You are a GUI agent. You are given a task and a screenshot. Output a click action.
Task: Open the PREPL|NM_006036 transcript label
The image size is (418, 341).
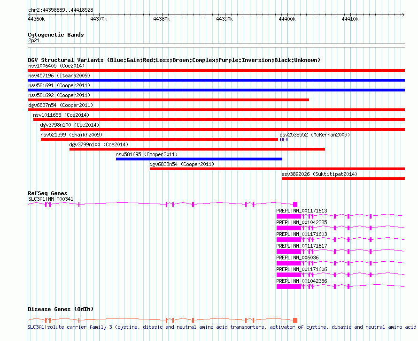pyautogui.click(x=297, y=258)
